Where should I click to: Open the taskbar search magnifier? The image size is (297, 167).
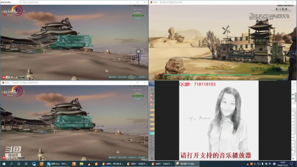[12, 164]
